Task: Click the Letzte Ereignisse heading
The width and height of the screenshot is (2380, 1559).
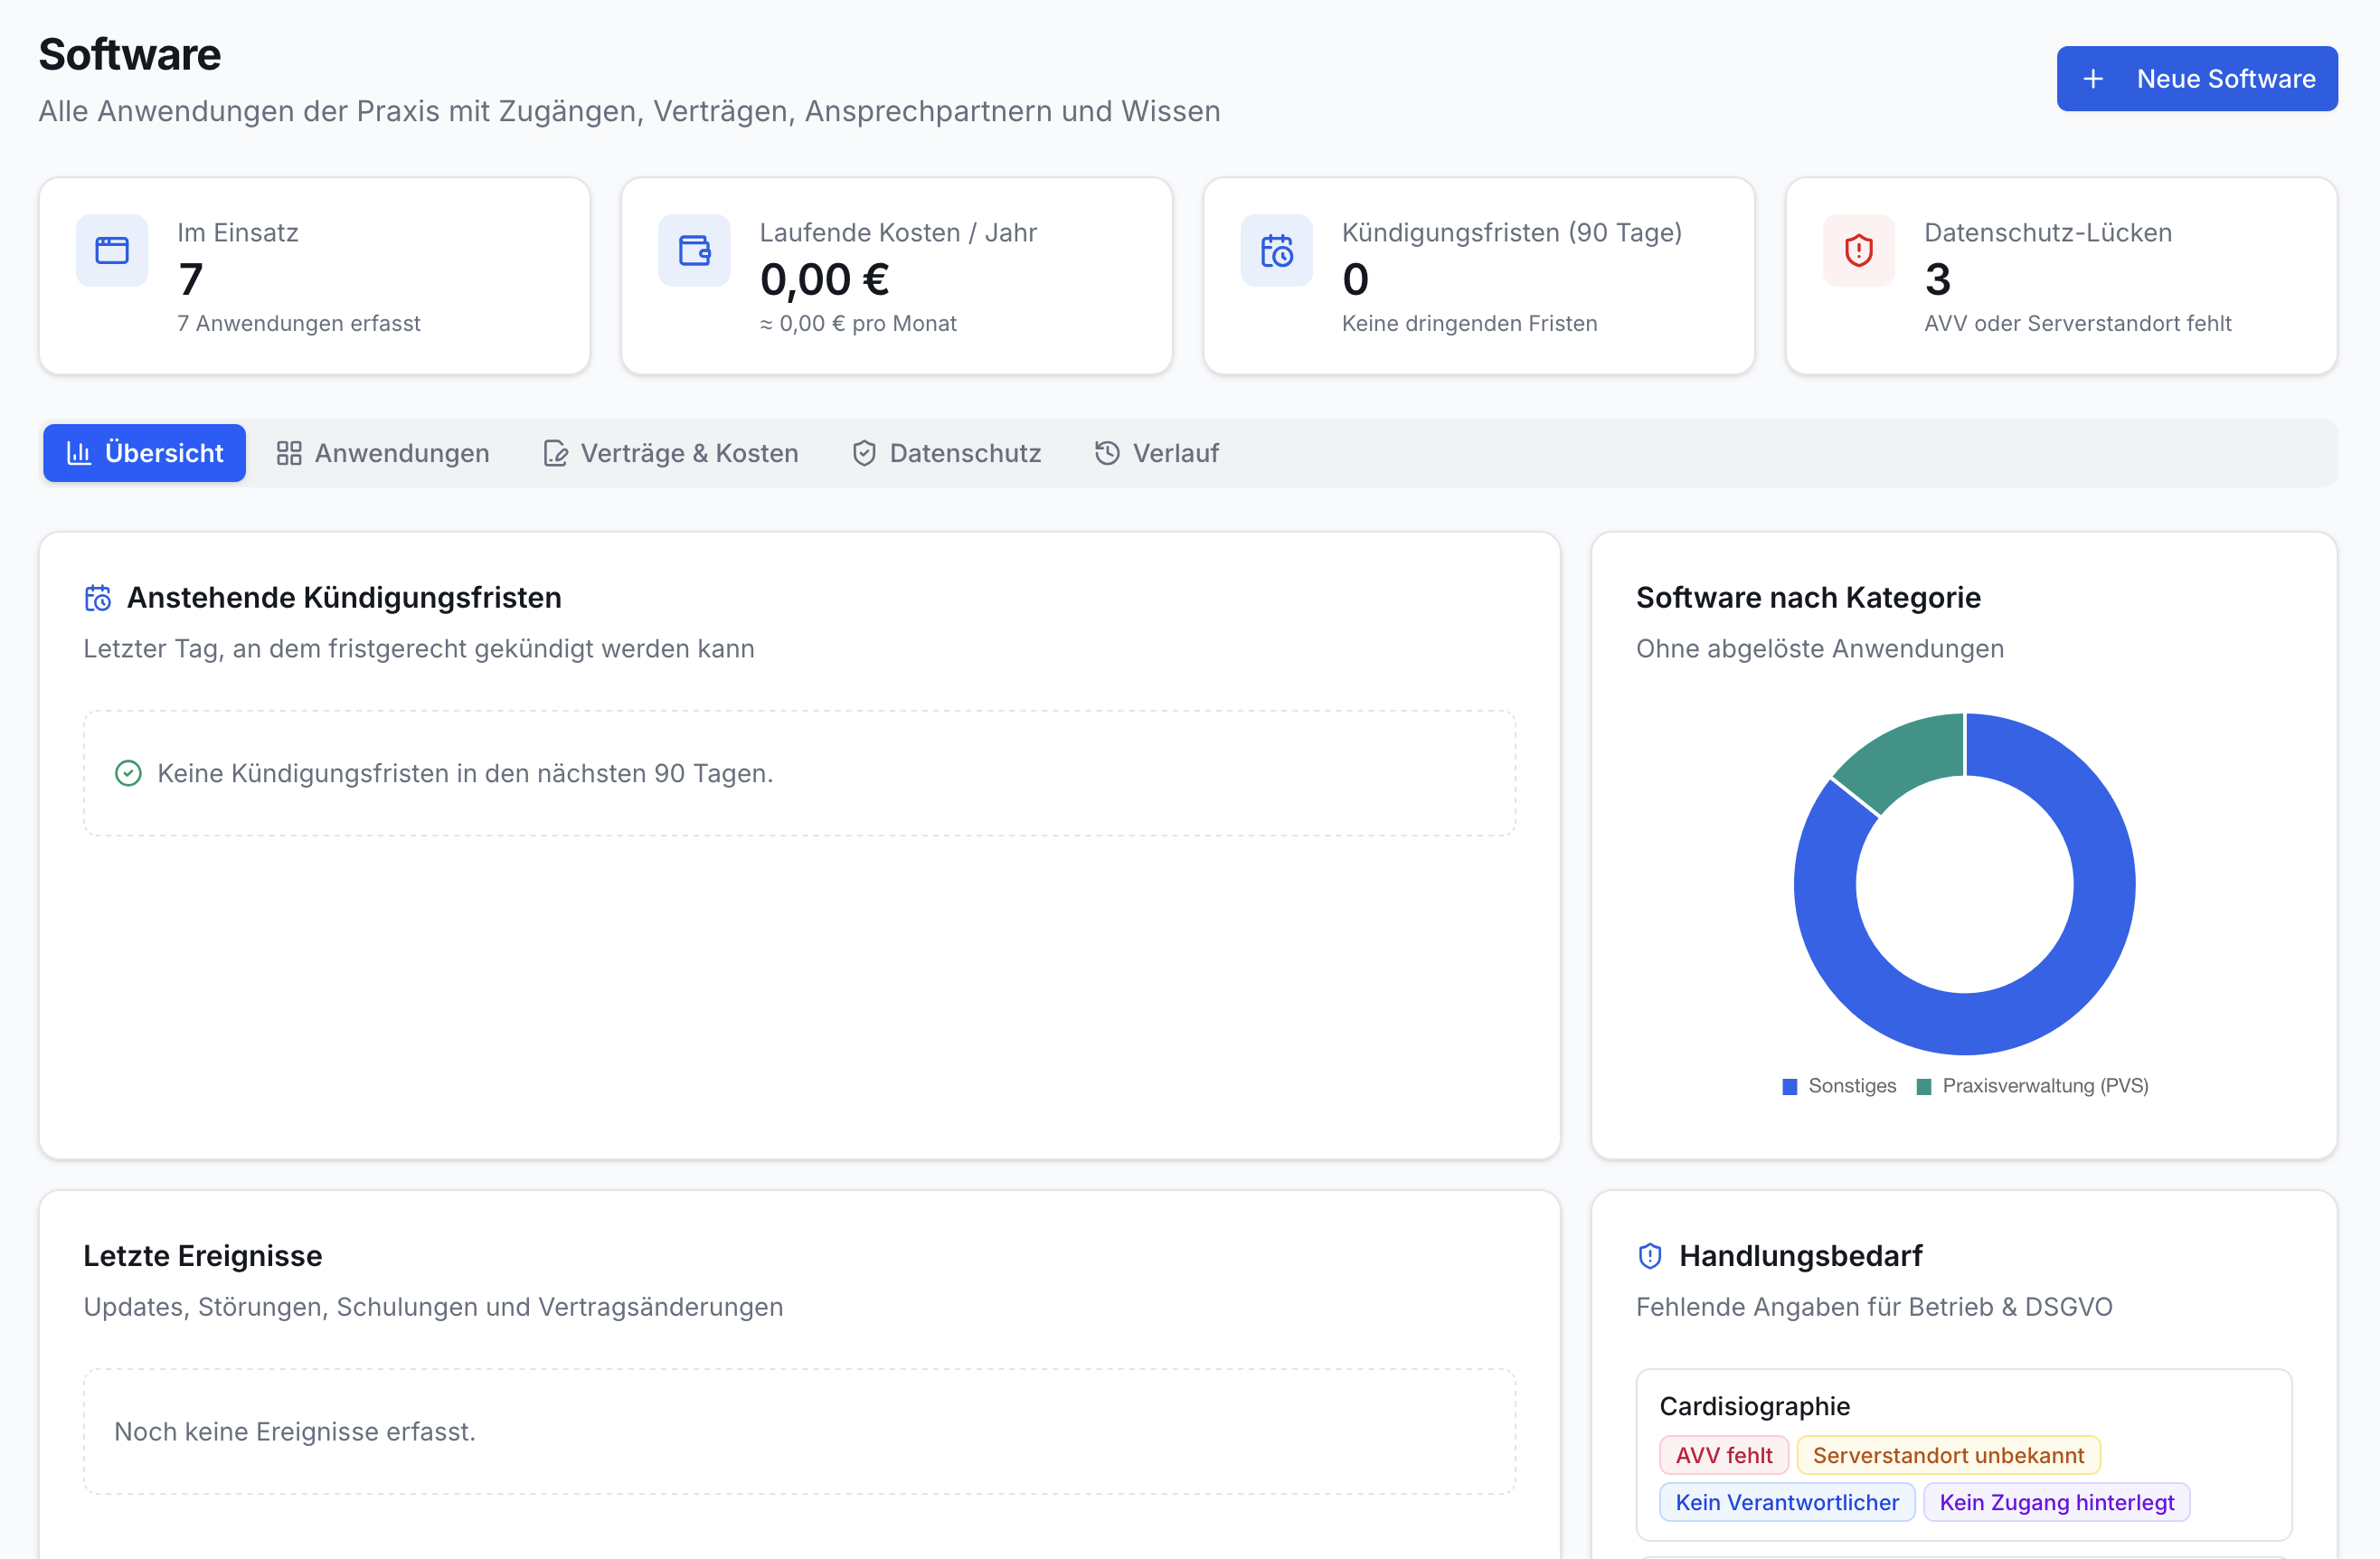Action: (x=202, y=1256)
